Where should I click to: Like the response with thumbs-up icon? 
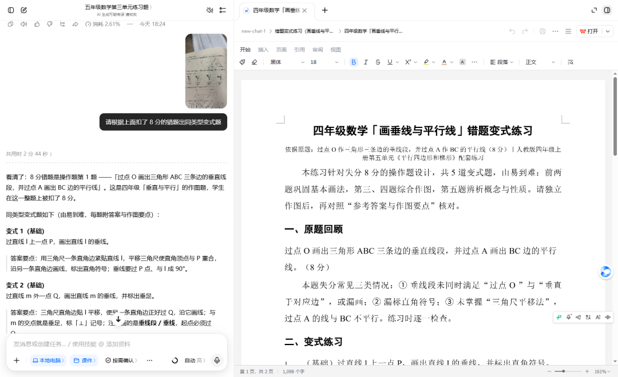[x=37, y=24]
